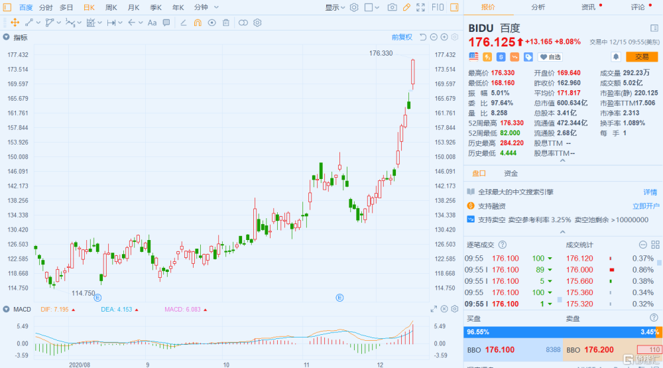The width and height of the screenshot is (663, 368).
Task: Click the orange 交易 trade button
Action: coord(642,56)
